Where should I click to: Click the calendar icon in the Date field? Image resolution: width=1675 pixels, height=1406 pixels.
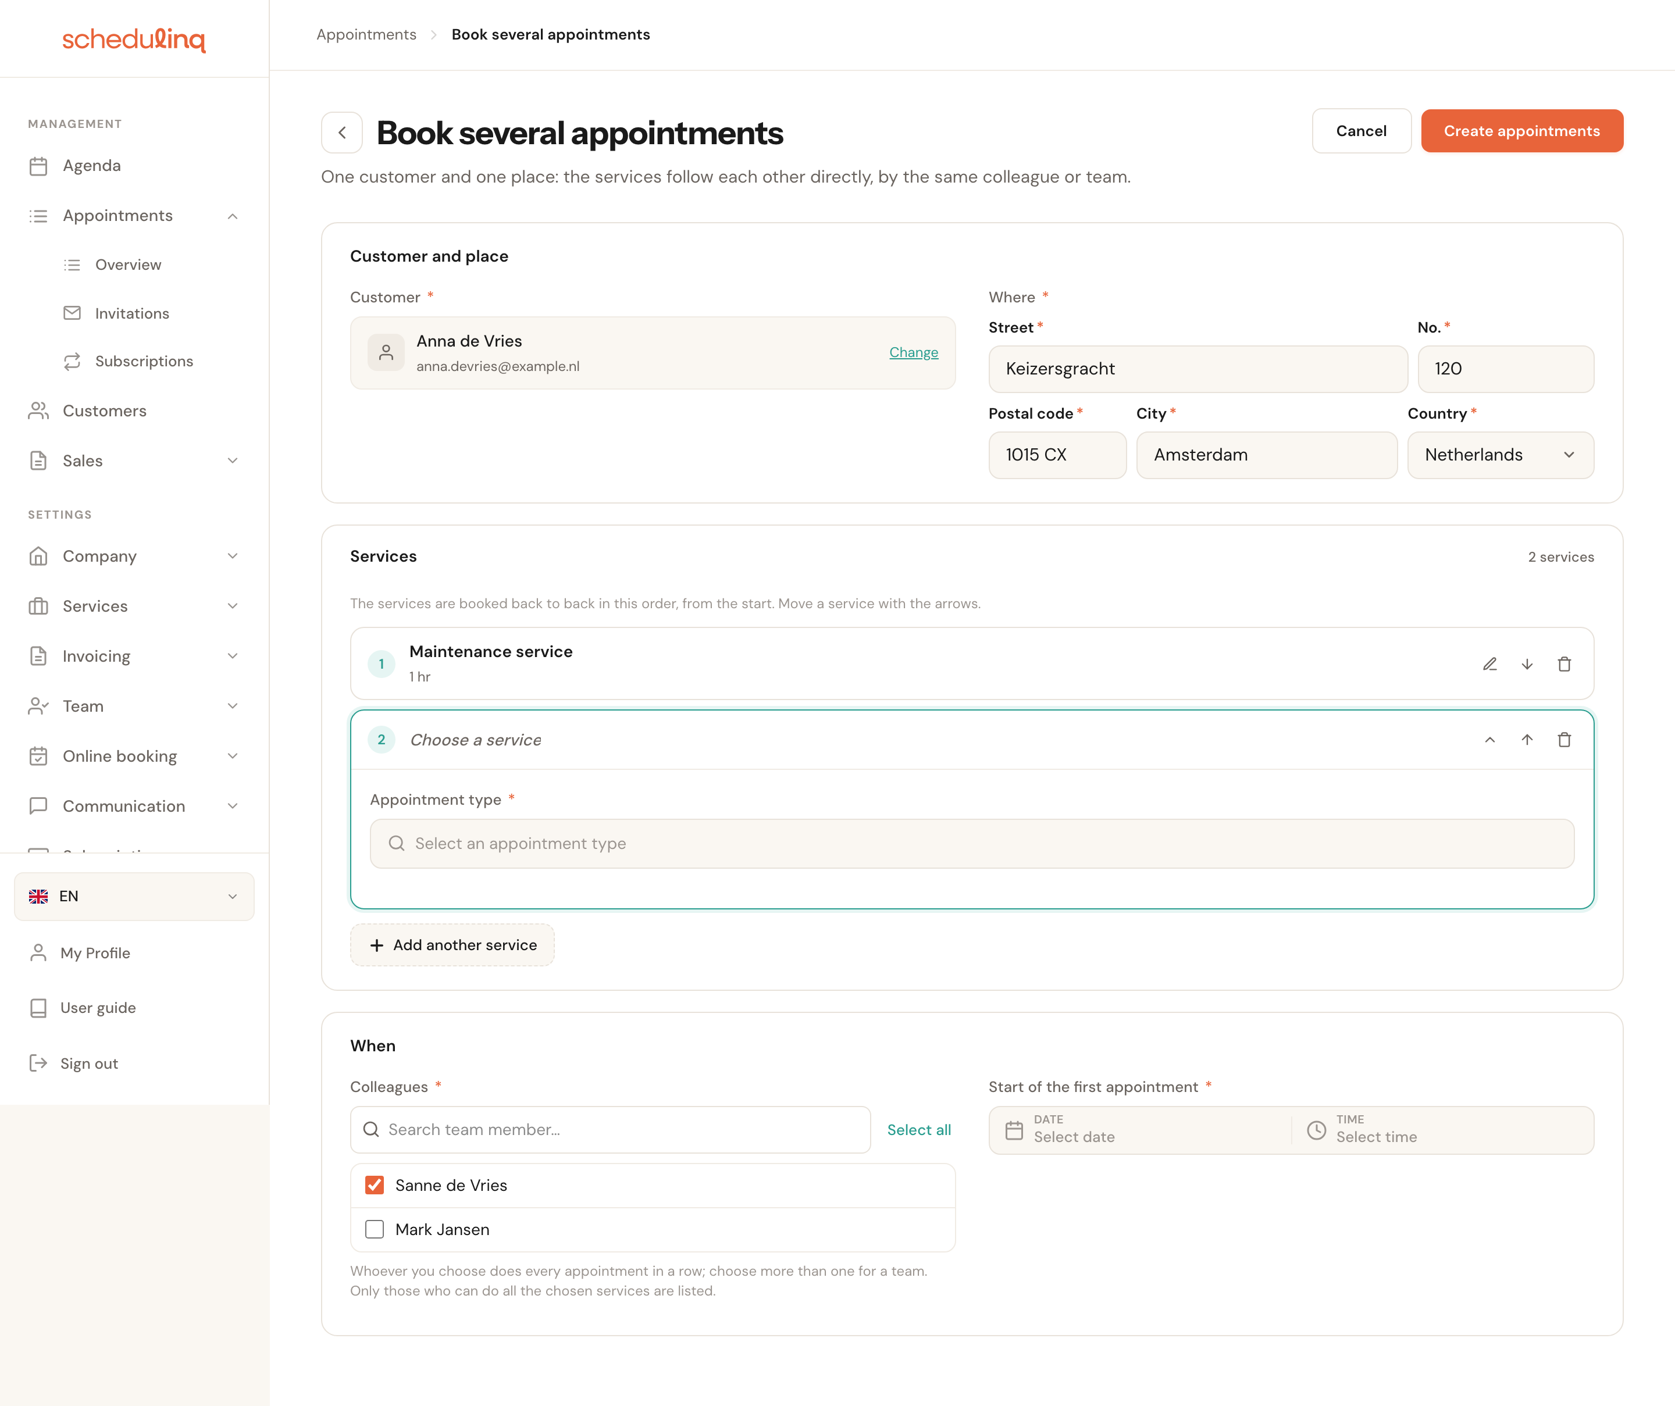[x=1014, y=1130]
